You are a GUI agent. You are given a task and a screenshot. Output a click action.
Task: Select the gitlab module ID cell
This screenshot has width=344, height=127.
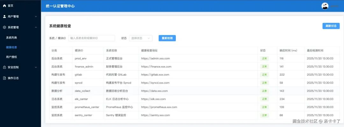(78, 75)
